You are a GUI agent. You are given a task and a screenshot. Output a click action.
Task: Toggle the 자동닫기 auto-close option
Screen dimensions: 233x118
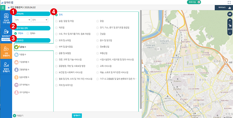point(18,116)
